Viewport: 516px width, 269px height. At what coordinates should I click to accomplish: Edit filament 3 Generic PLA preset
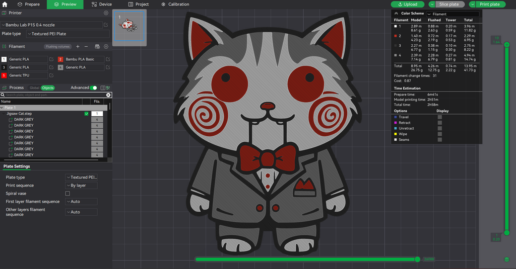(x=51, y=67)
